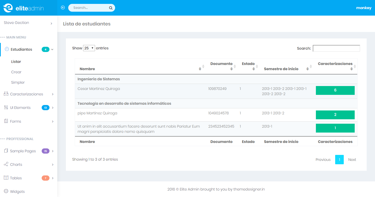
Task: Click Showing 1 to 3 of 3 entries
Action: click(x=95, y=159)
